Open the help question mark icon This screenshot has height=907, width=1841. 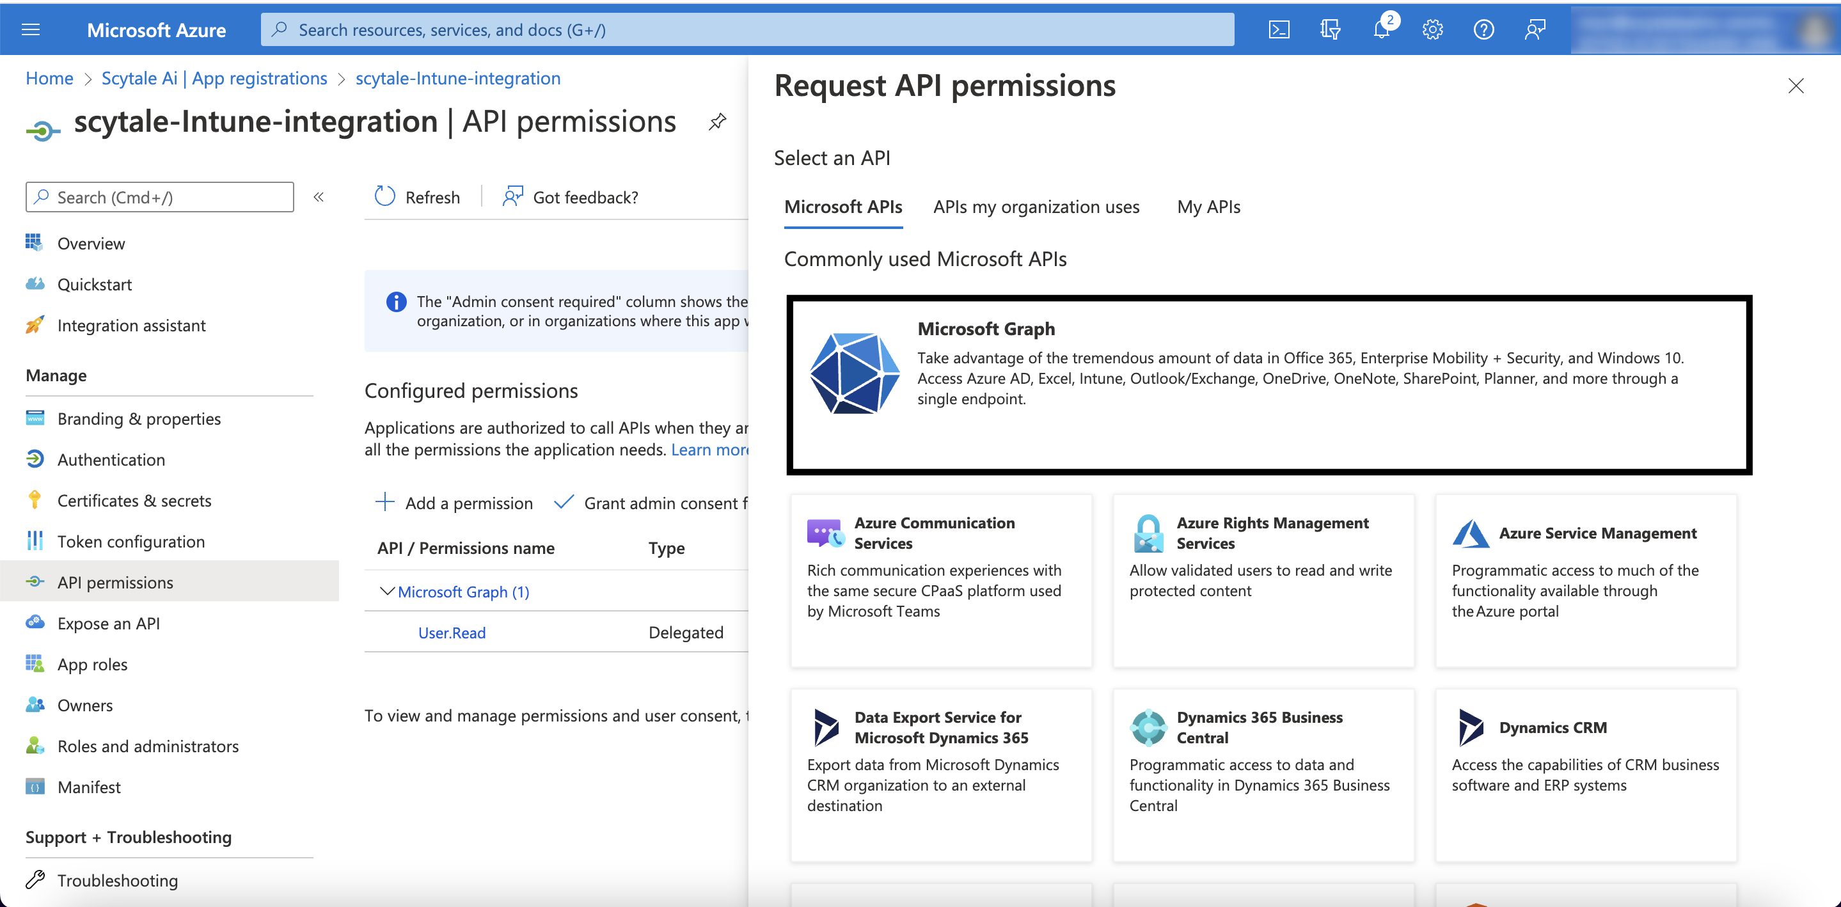[1483, 29]
